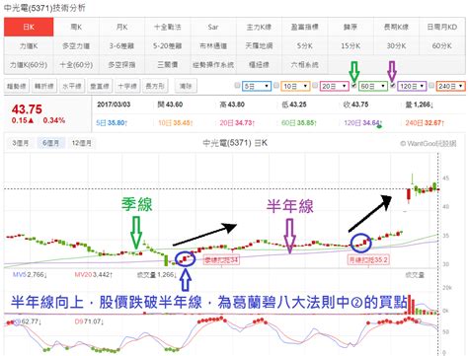This screenshot has width=468, height=356.
Task: Enable the 5日 moving average checkbox
Action: [x=237, y=86]
